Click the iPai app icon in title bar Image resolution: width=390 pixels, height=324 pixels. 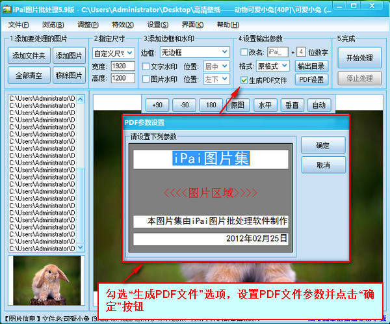click(x=6, y=9)
